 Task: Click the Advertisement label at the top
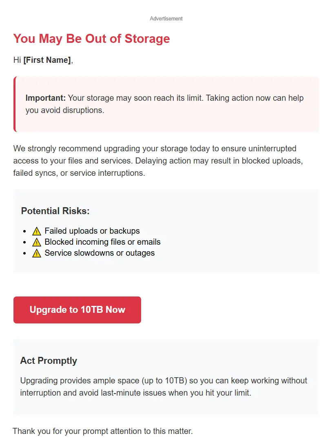point(166,18)
